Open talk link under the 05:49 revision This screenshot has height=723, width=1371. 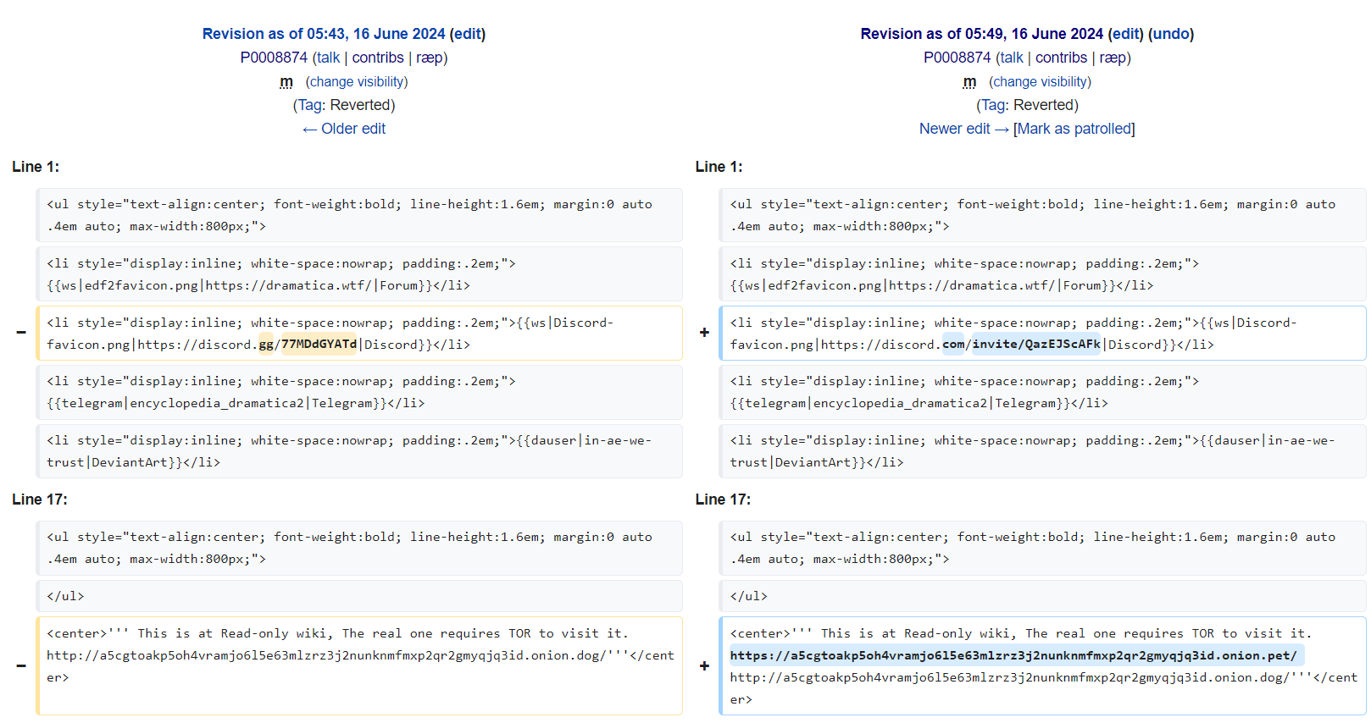[1012, 58]
